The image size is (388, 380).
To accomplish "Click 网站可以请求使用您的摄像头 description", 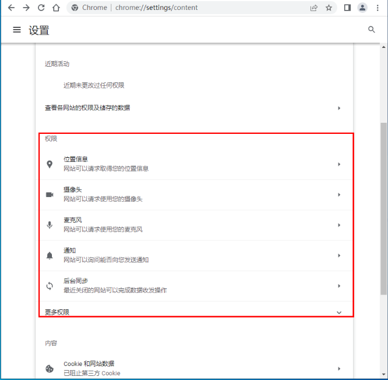I will click(x=103, y=199).
